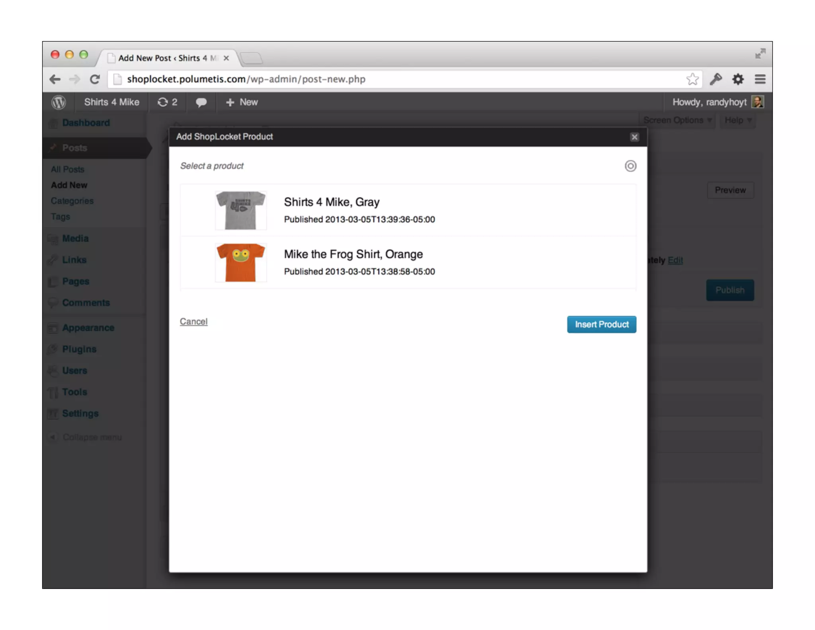The image size is (815, 630).
Task: Open Tags under Posts
Action: tap(60, 217)
